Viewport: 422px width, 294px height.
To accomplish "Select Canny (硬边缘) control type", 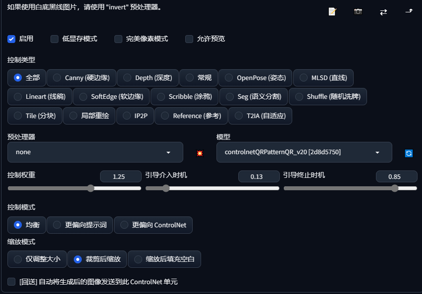I will click(x=82, y=78).
